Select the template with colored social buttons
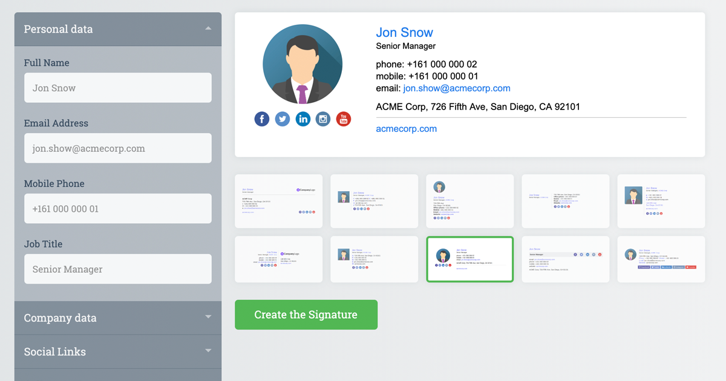This screenshot has height=381, width=726. click(661, 259)
